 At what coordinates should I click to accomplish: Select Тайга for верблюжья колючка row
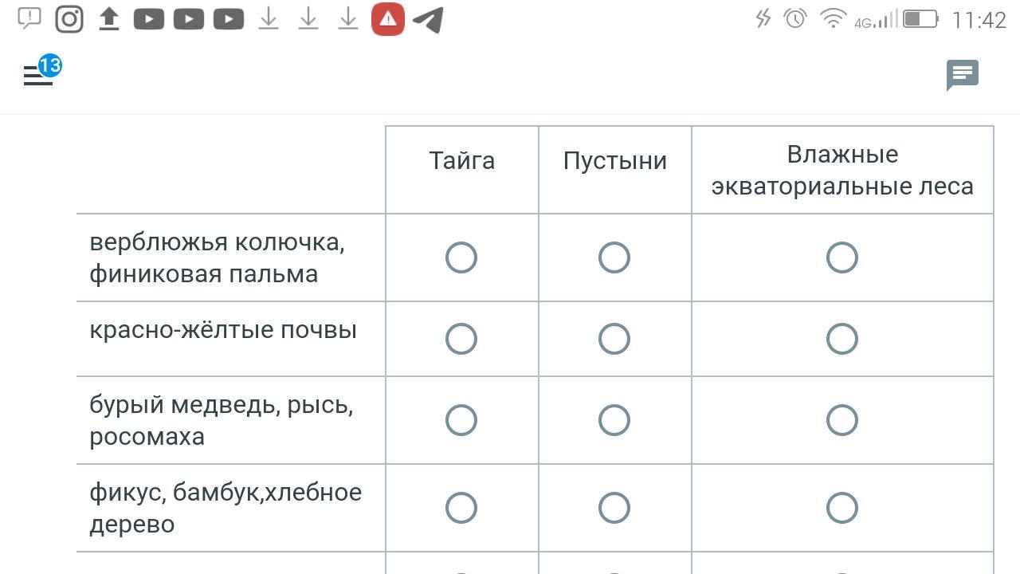point(461,258)
